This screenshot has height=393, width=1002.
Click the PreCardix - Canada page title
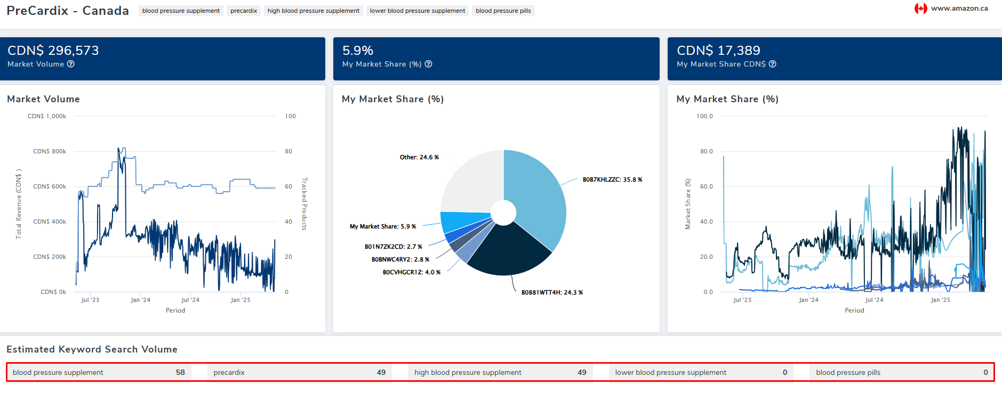coord(68,11)
